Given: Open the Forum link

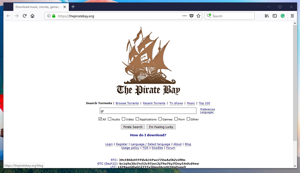Looking at the screenshot, I should click(x=171, y=148).
